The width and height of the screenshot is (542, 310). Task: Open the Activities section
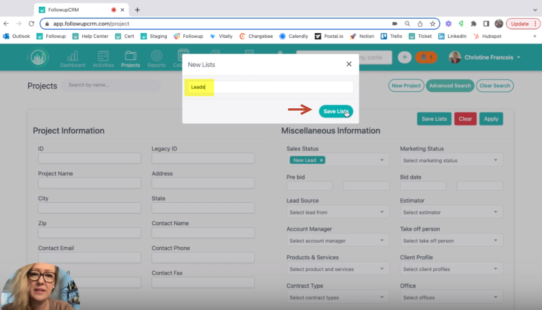[103, 58]
